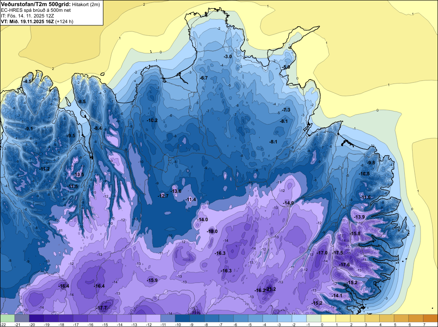438x327 pixels.
Task: Click the -15.8 temperature label
Action: point(355,233)
